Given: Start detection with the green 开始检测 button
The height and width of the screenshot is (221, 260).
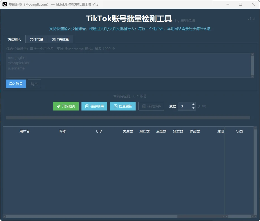Looking at the screenshot, I should point(66,106).
